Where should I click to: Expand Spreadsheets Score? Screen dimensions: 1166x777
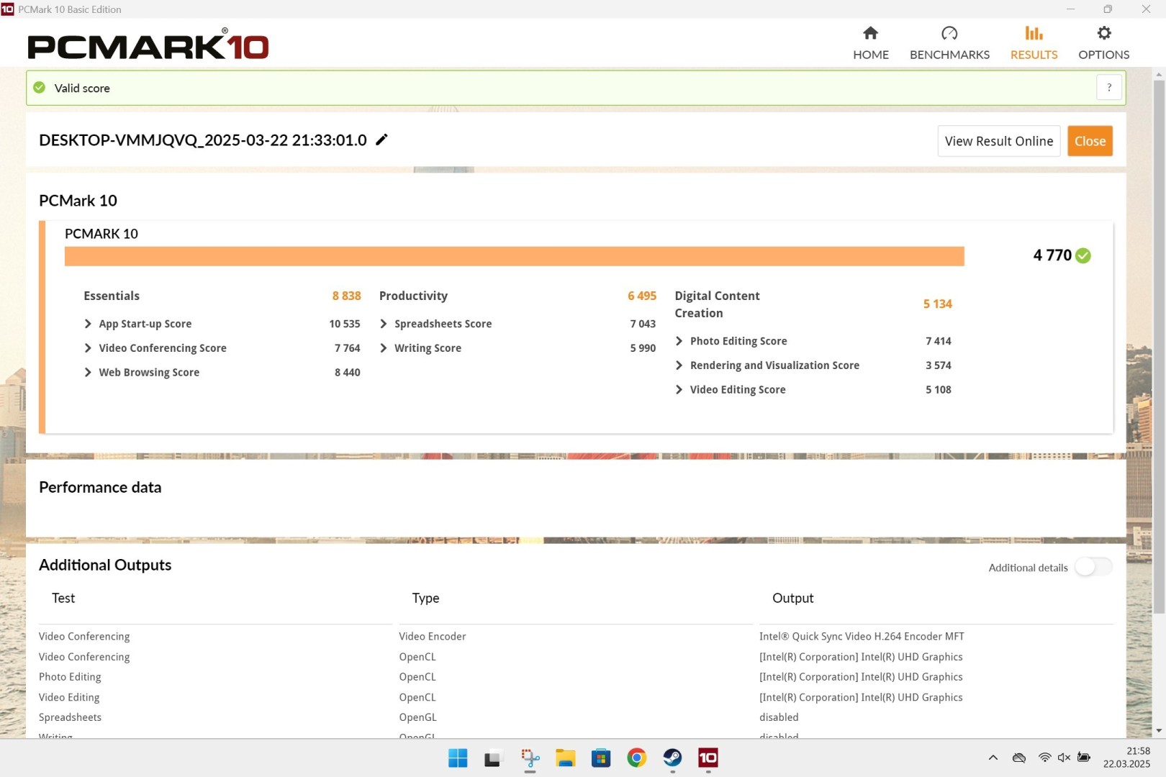coord(384,324)
